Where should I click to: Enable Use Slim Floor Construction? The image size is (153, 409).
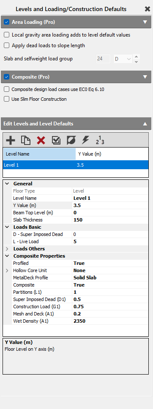7,99
